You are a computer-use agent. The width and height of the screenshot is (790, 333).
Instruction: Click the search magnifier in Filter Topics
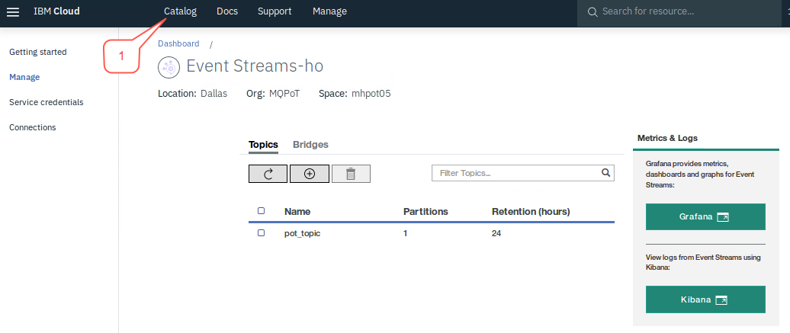pos(605,173)
